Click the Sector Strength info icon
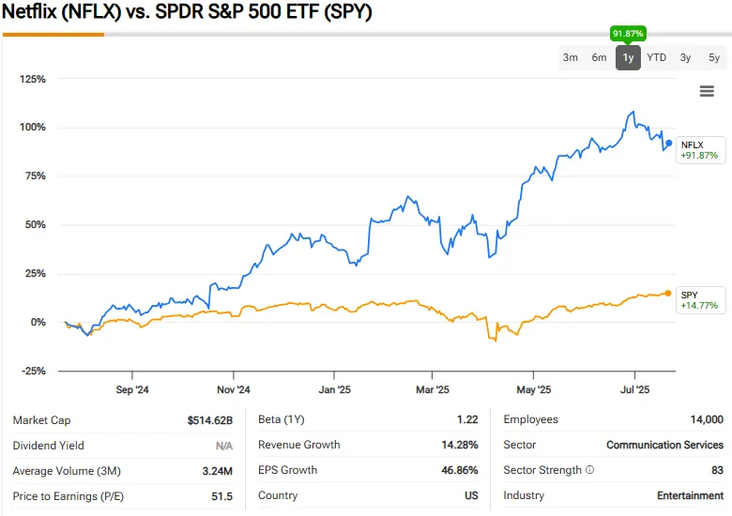The image size is (732, 516). [589, 470]
